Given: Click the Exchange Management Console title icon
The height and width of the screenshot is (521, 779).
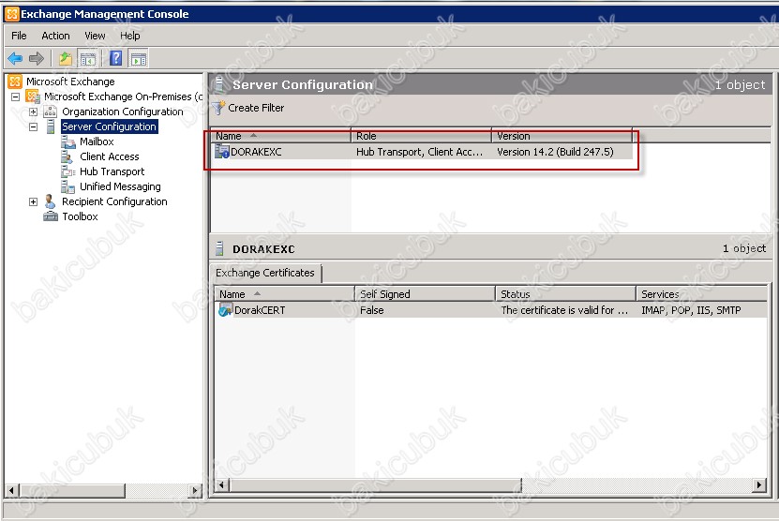Looking at the screenshot, I should [12, 14].
